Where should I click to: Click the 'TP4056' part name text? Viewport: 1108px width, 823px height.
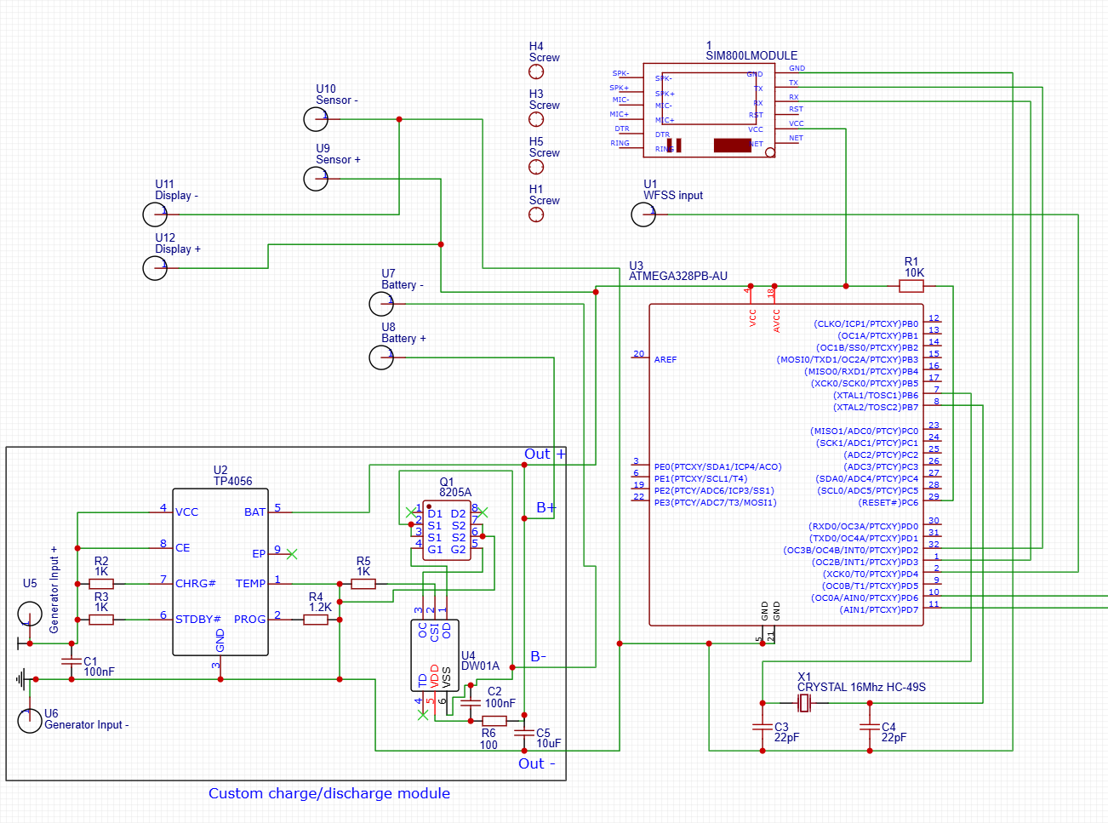pyautogui.click(x=232, y=481)
